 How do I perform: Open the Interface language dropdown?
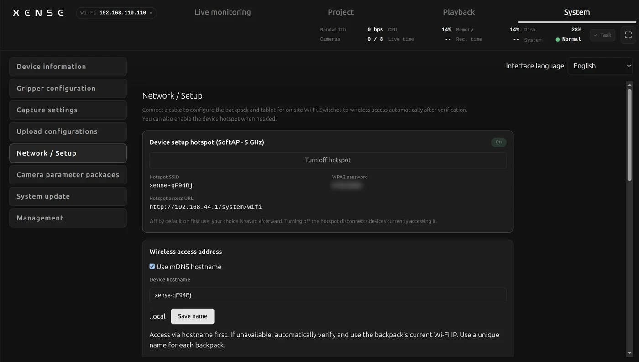tap(600, 66)
